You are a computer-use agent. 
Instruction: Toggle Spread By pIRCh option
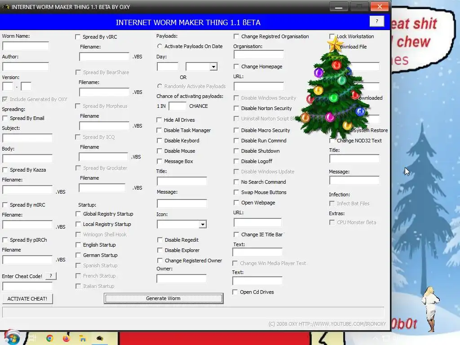(x=5, y=240)
